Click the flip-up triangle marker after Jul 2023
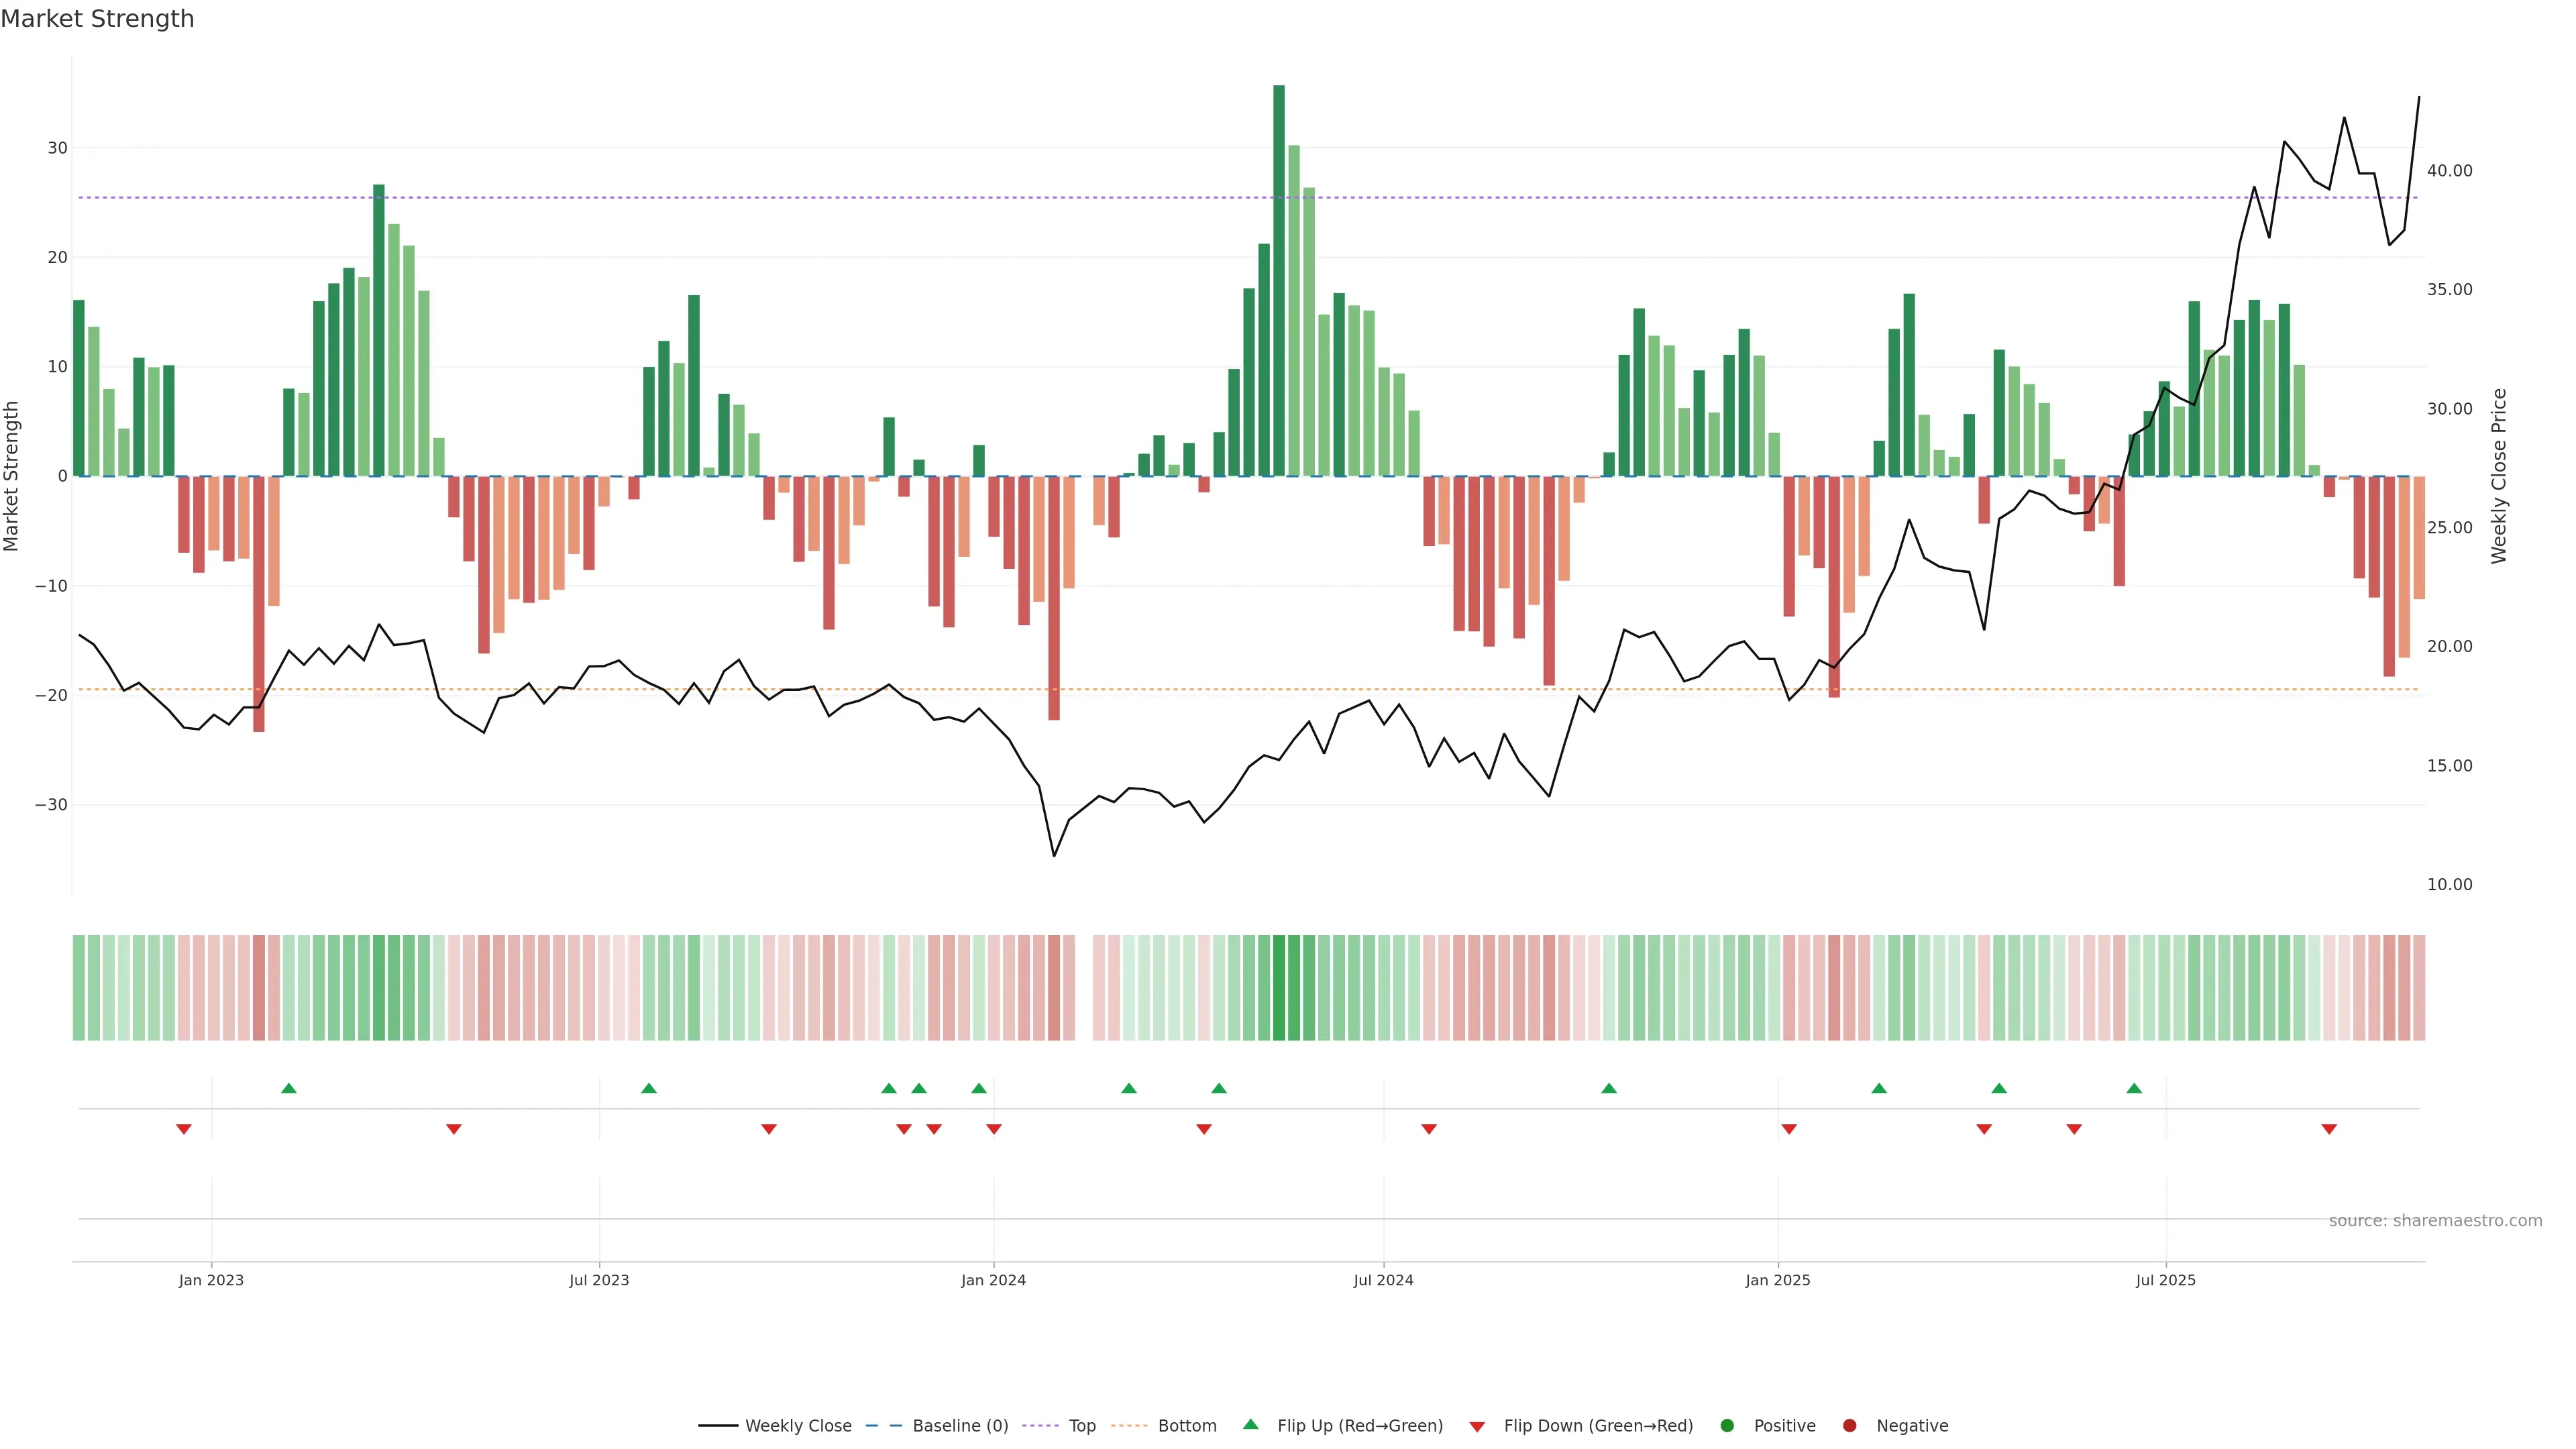The image size is (2576, 1449). coord(649,1088)
